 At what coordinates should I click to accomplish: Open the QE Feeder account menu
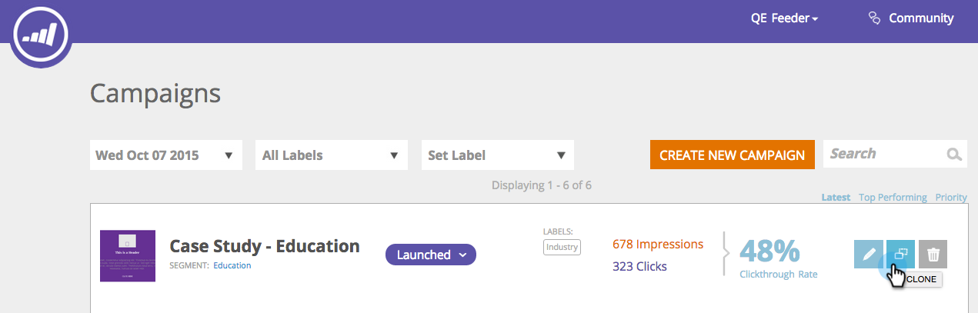(x=784, y=18)
